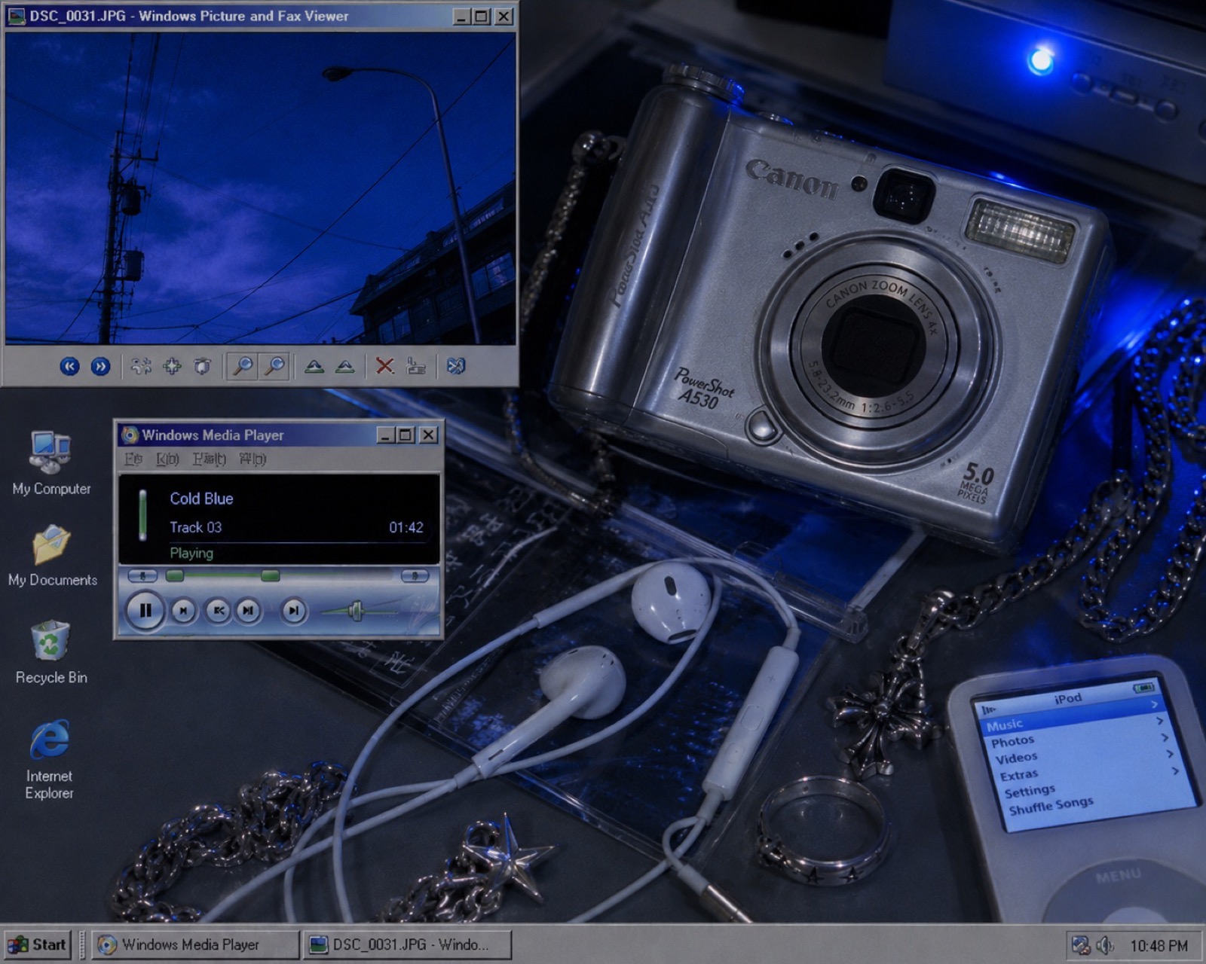
Task: Start slideshow from Picture Viewer toolbar
Action: coord(202,367)
